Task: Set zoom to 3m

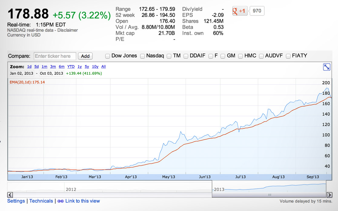Action: (x=53, y=67)
